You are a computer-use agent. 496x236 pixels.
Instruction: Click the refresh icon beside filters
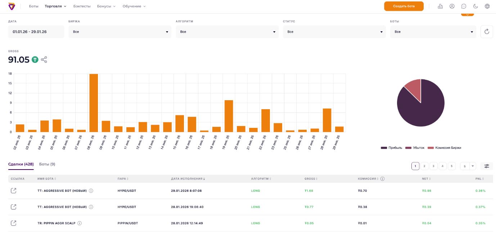point(487,32)
